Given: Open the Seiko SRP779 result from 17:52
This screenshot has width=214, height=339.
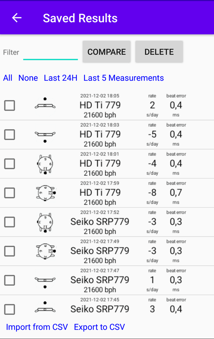Looking at the screenshot, I should [x=100, y=222].
